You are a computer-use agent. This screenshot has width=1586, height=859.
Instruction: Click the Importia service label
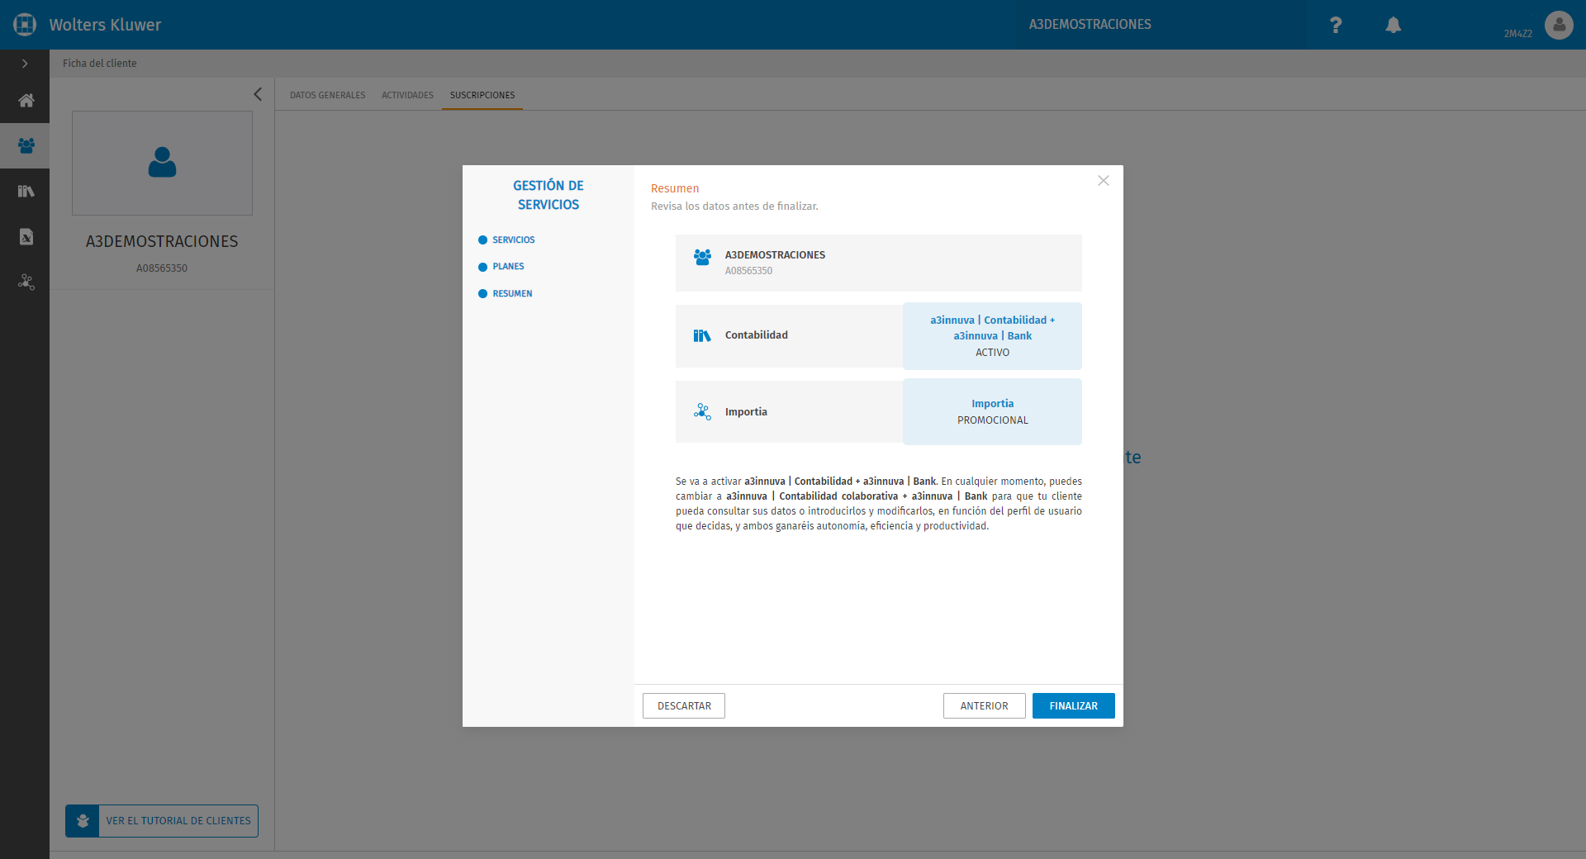tap(746, 412)
